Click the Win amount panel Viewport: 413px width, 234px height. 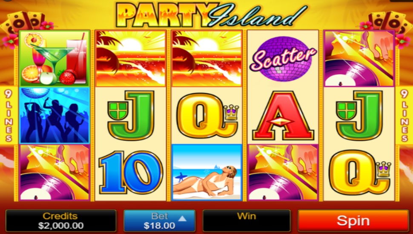coord(246,220)
